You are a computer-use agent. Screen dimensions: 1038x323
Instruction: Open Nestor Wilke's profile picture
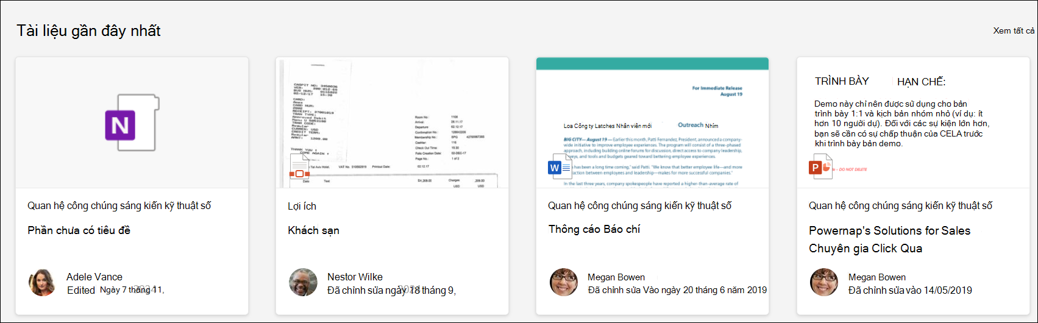[303, 283]
